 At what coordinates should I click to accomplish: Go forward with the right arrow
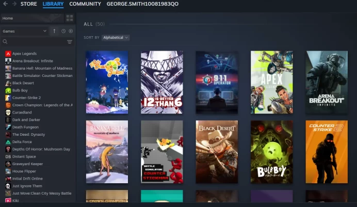14,4
